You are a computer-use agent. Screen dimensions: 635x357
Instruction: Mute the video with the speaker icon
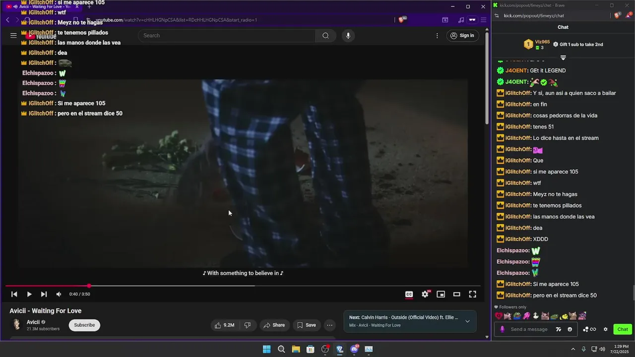(x=59, y=294)
